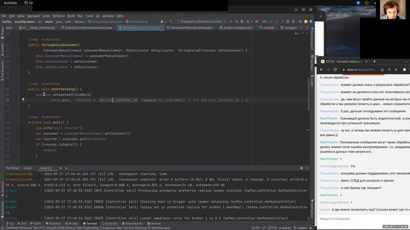Screen dimensions: 410x230
Task: Click the LF line separator status entry
Action: (x=263, y=227)
